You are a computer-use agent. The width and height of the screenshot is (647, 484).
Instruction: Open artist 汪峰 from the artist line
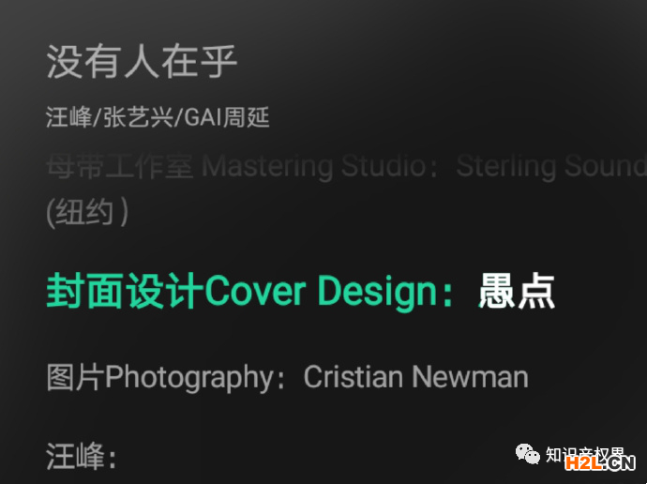point(68,117)
